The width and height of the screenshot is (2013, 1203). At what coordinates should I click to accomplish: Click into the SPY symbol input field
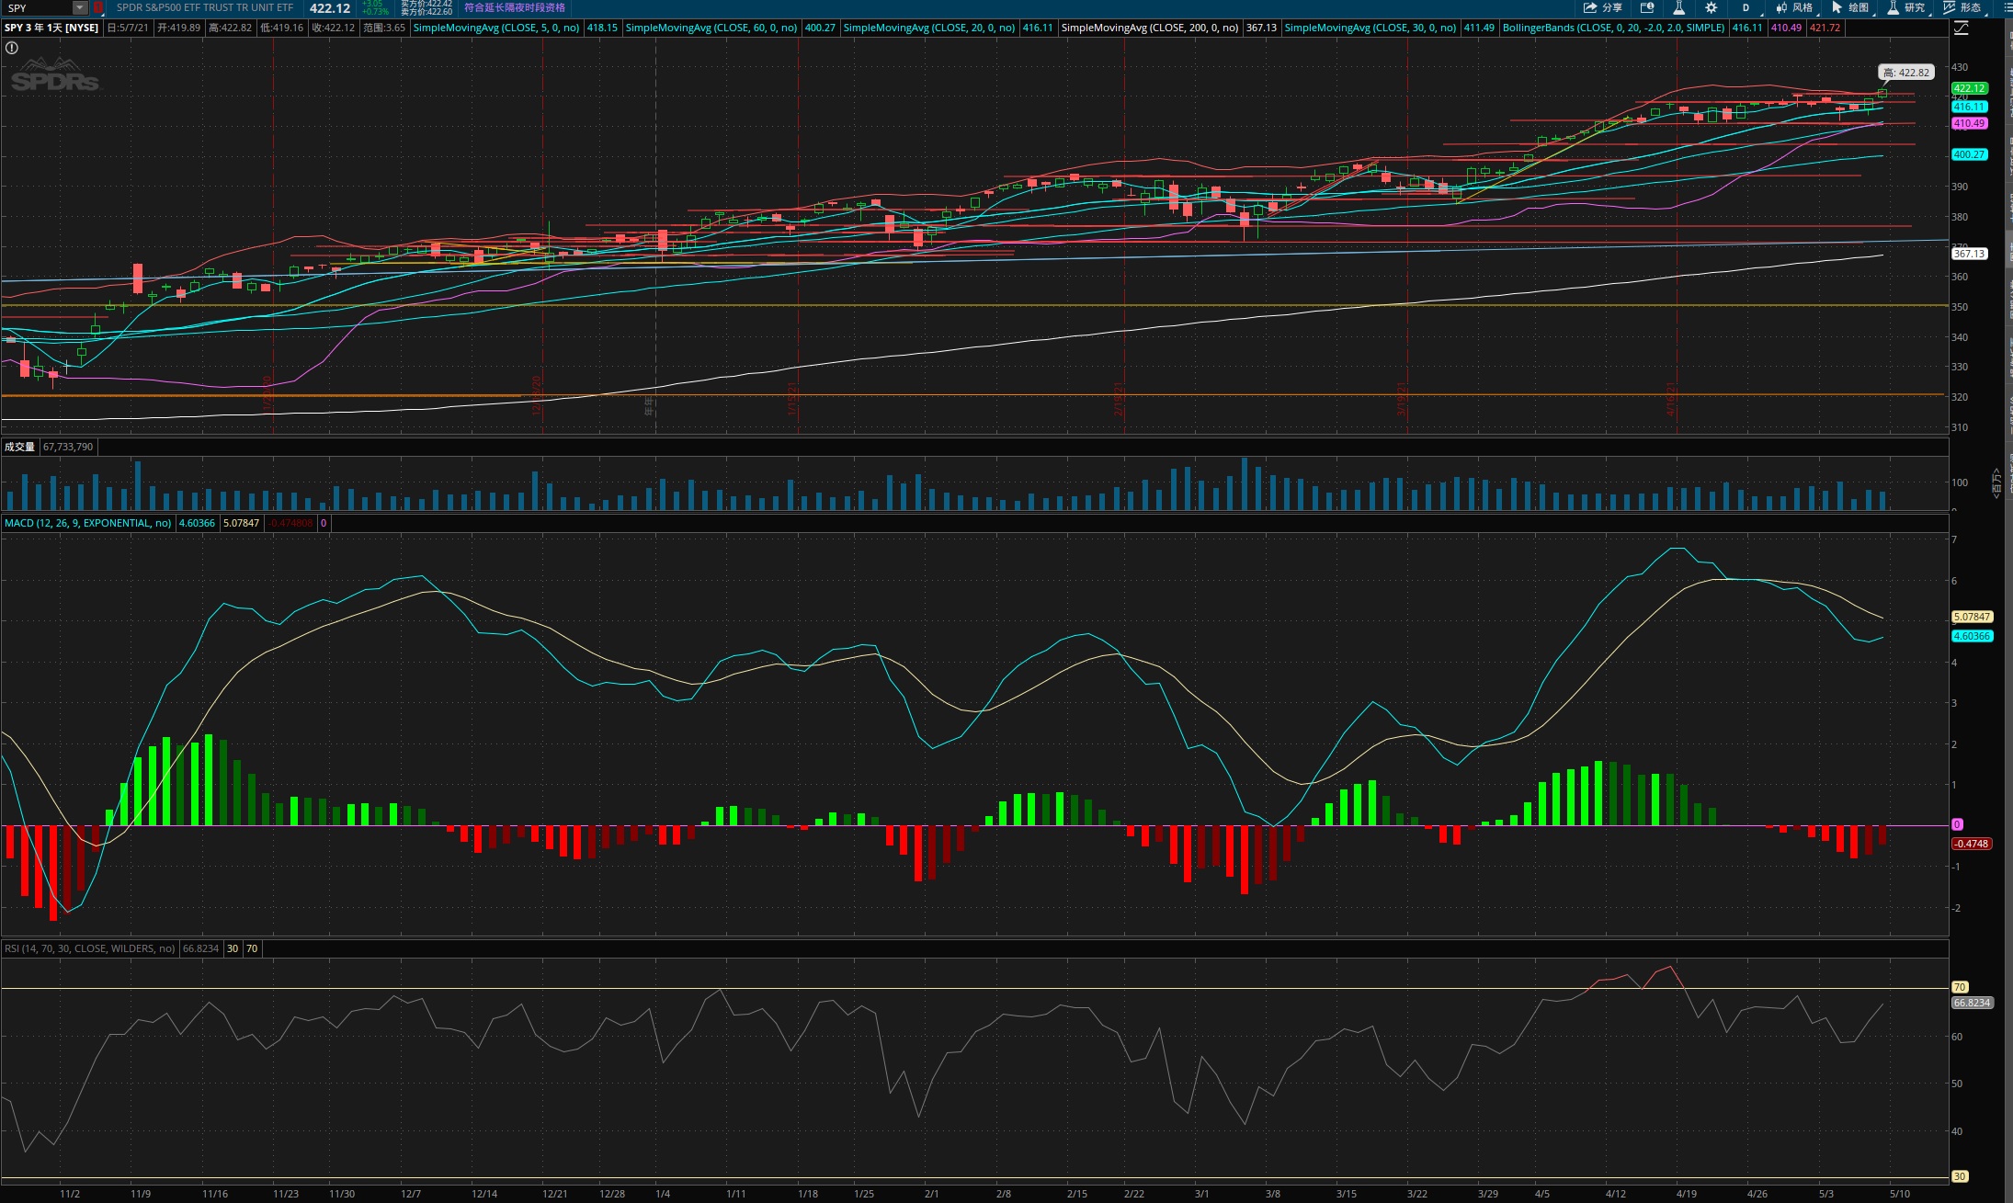pos(37,7)
